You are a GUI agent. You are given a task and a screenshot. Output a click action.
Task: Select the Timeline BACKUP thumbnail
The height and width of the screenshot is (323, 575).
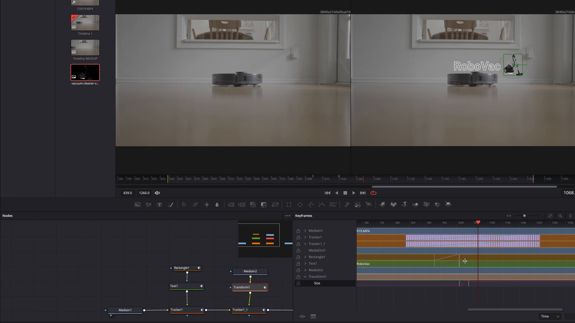pos(85,47)
